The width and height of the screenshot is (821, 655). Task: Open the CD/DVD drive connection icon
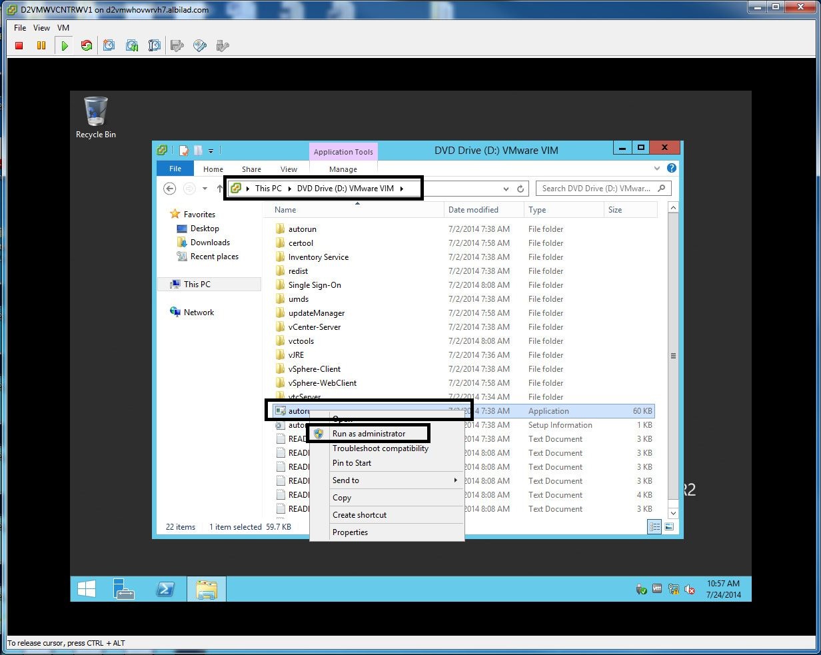point(199,45)
